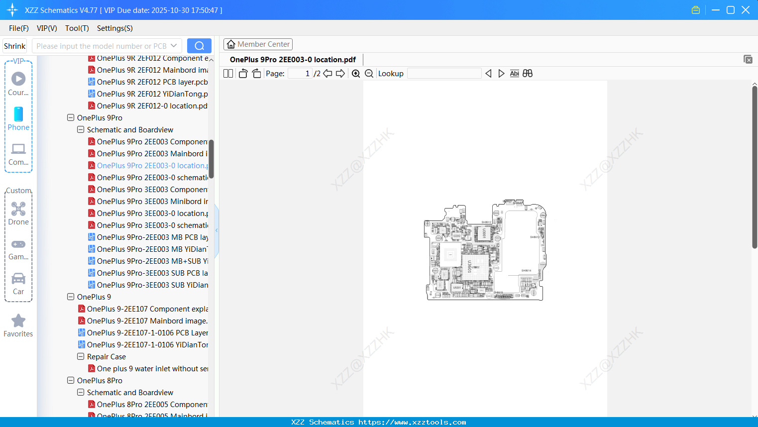Click the file tree vertical scrollbar thumb
The image size is (758, 427).
click(x=211, y=159)
